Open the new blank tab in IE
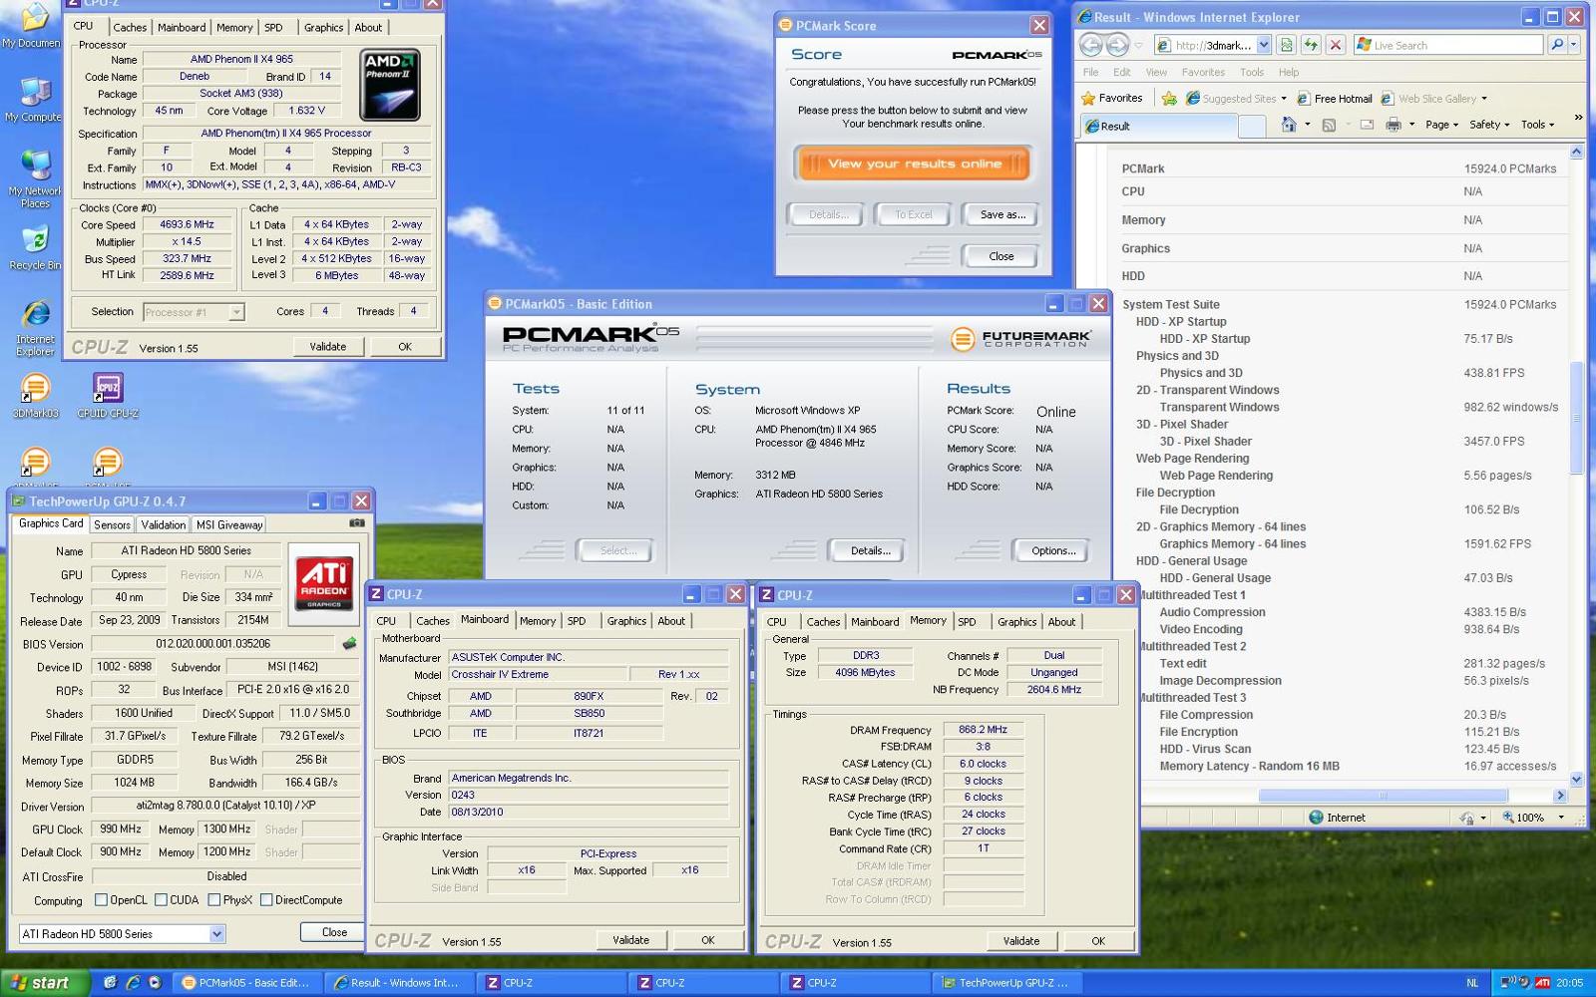Screen dimensions: 1596x997 point(1252,126)
